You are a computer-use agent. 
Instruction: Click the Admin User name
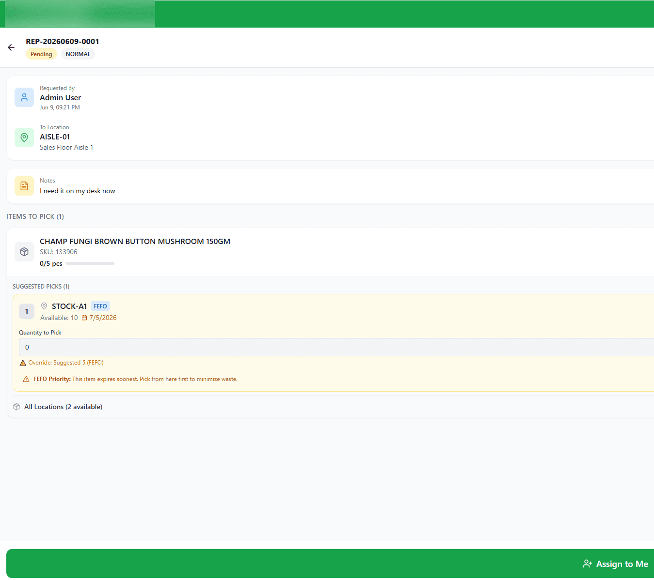[x=60, y=98]
